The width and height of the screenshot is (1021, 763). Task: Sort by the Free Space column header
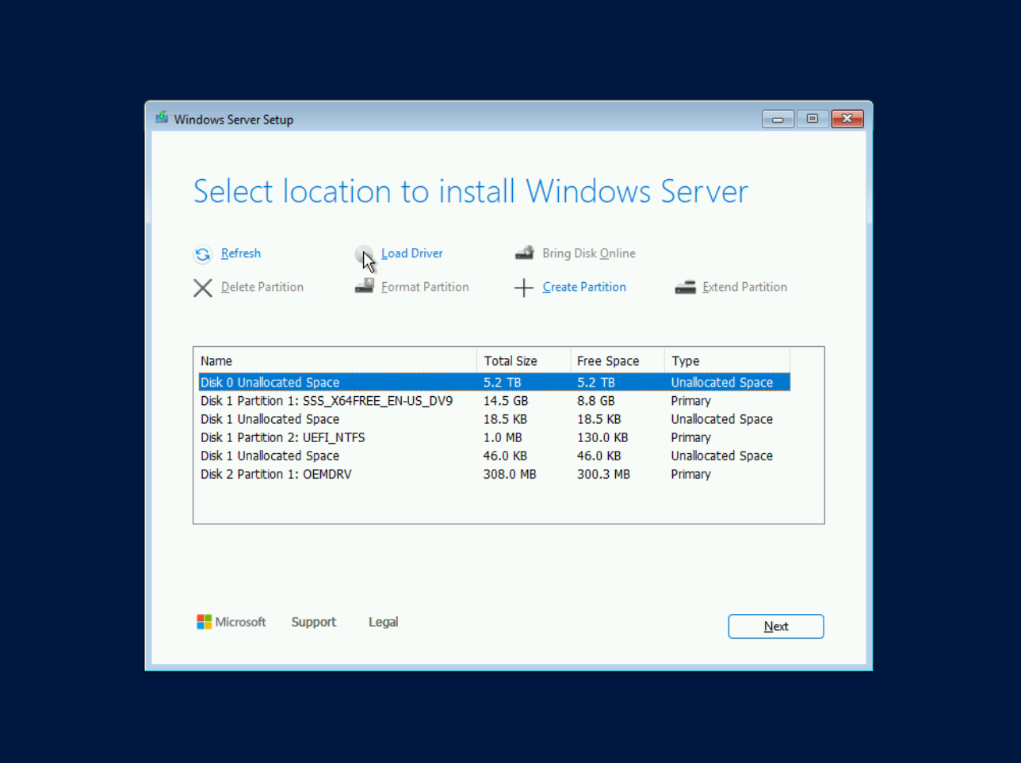coord(617,361)
